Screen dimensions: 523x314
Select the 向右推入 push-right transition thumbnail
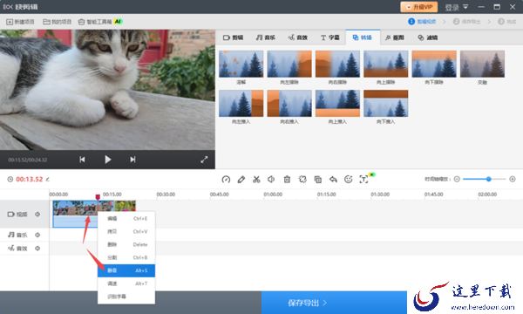pyautogui.click(x=289, y=104)
